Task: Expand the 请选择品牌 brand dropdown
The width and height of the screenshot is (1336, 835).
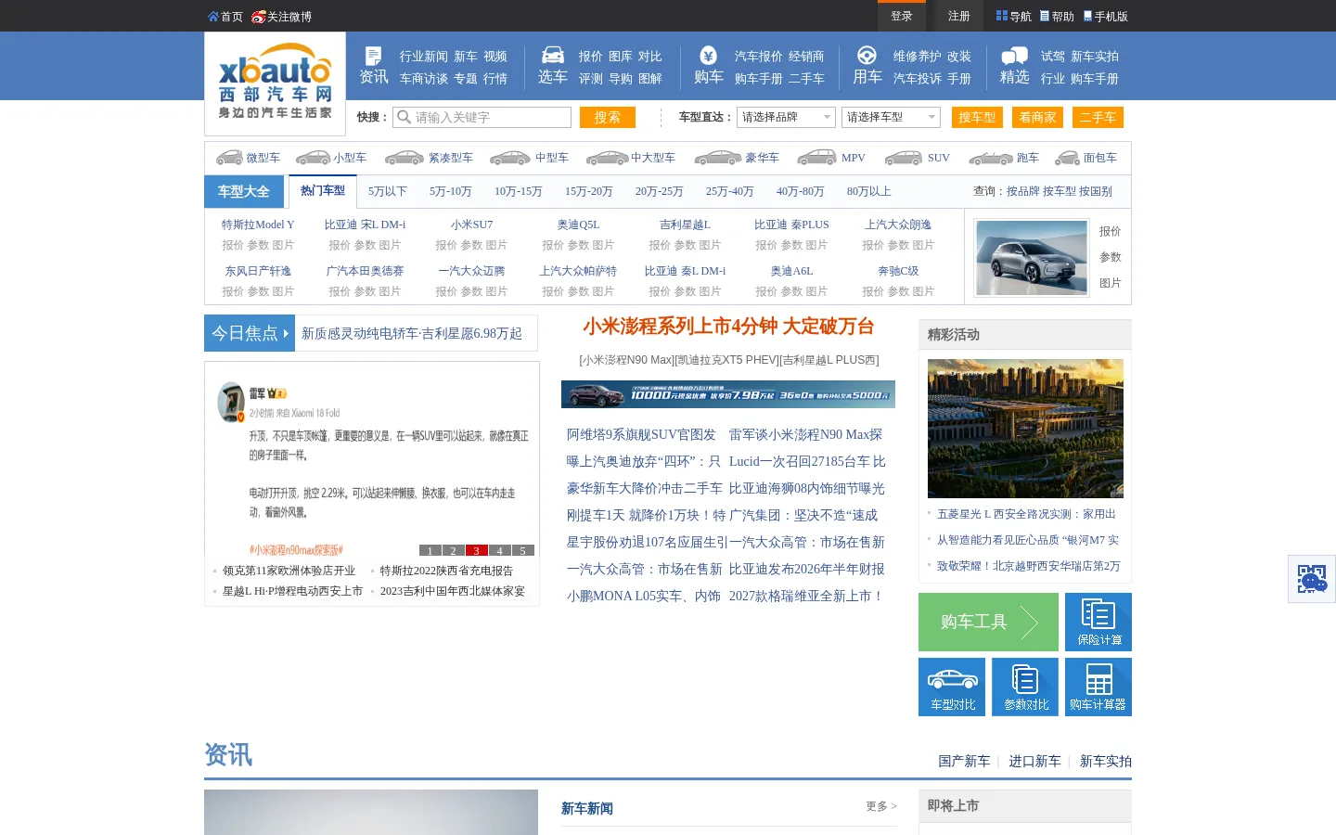Action: (787, 117)
